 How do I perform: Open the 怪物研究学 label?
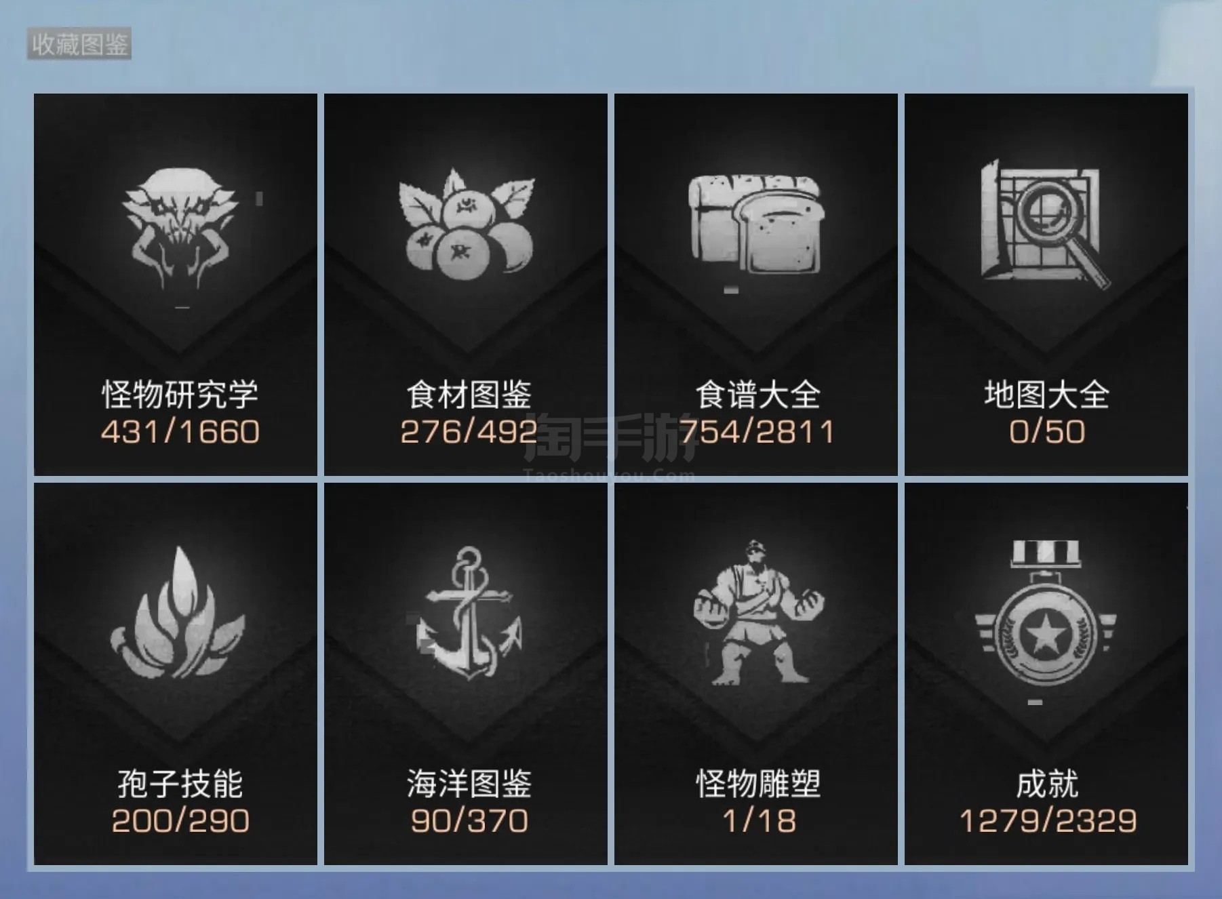point(180,395)
